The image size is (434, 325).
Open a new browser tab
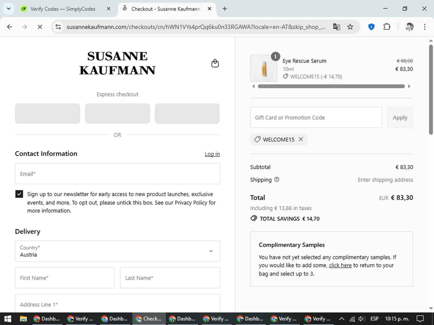coord(225,9)
